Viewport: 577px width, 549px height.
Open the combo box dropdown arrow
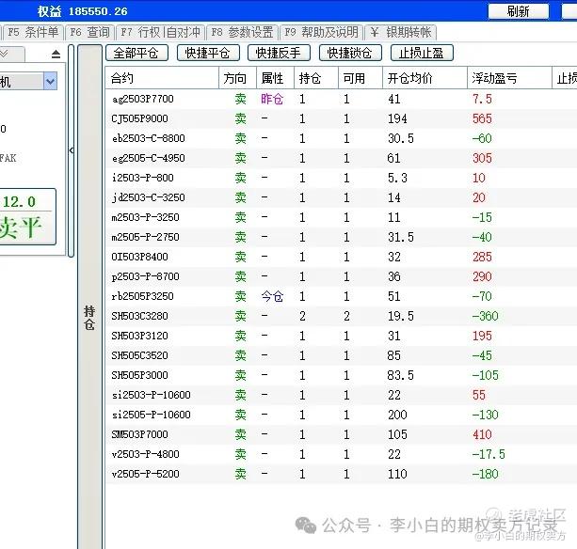click(51, 81)
